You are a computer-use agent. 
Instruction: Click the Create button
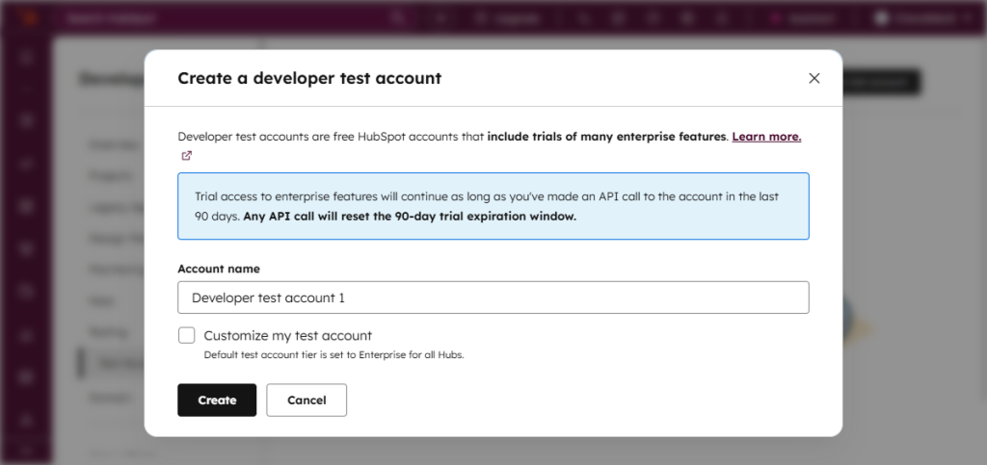point(217,400)
